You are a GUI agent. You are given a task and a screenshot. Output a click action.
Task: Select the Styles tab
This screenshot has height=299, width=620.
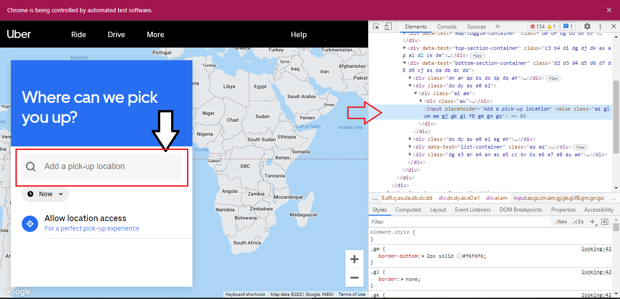pos(379,210)
